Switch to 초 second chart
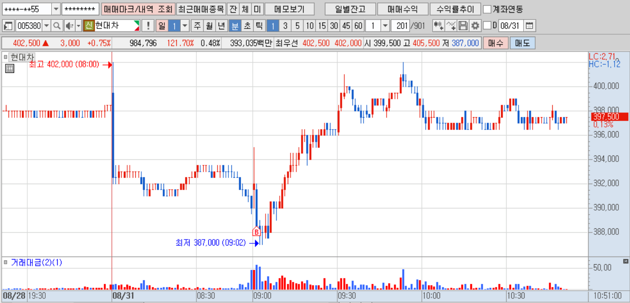Screen dimensions: 630x303 (247, 26)
